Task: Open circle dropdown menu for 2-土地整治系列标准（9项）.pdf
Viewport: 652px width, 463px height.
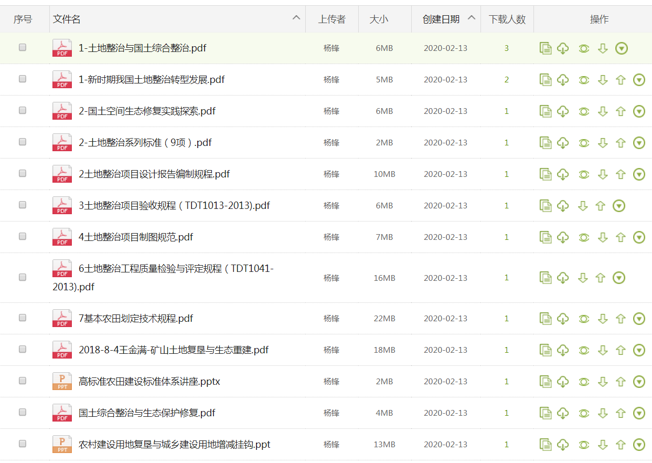Action: 639,143
